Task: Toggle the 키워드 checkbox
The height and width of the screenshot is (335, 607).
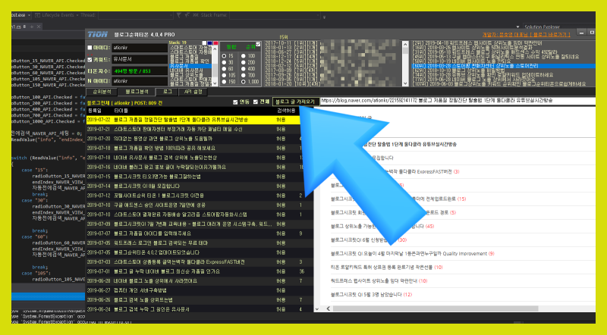Action: point(90,60)
